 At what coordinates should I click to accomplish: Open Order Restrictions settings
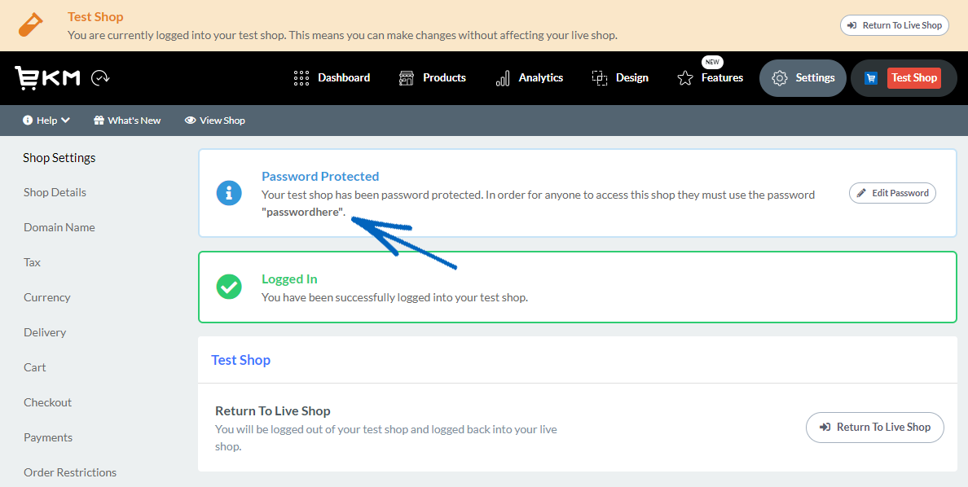tap(70, 472)
